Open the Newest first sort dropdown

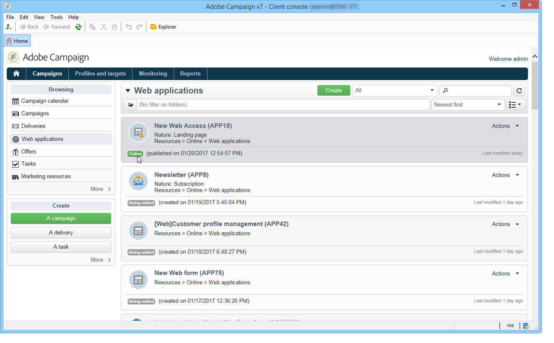(x=468, y=105)
